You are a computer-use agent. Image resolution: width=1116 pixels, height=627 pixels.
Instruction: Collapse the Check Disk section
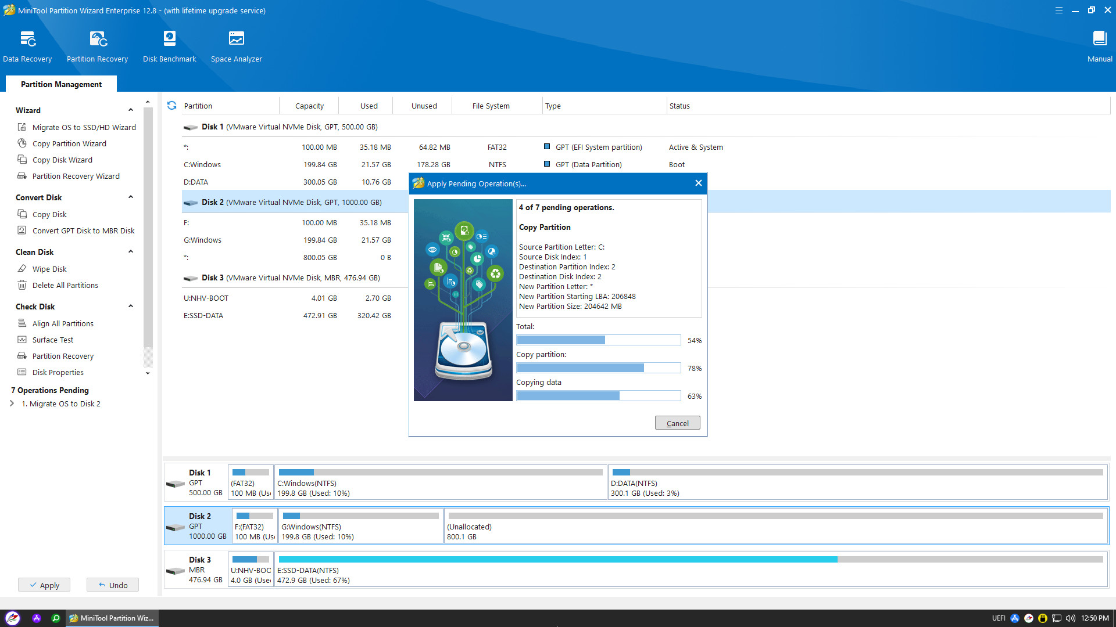(131, 307)
